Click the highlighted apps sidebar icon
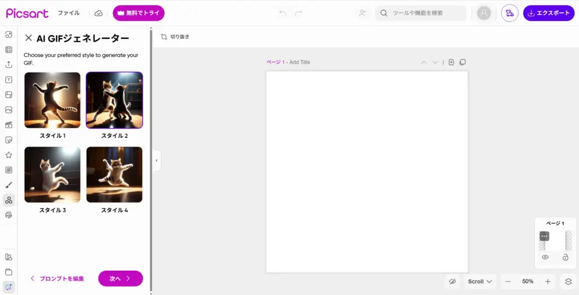Screen dimensions: 579x295 (8, 200)
